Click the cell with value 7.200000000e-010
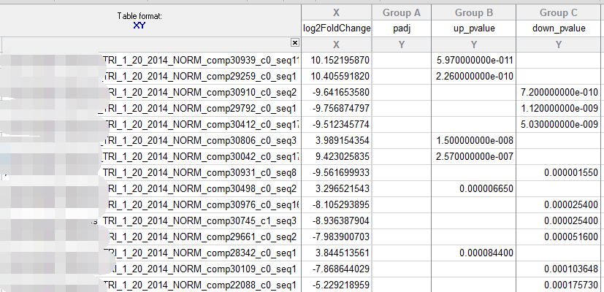 559,92
